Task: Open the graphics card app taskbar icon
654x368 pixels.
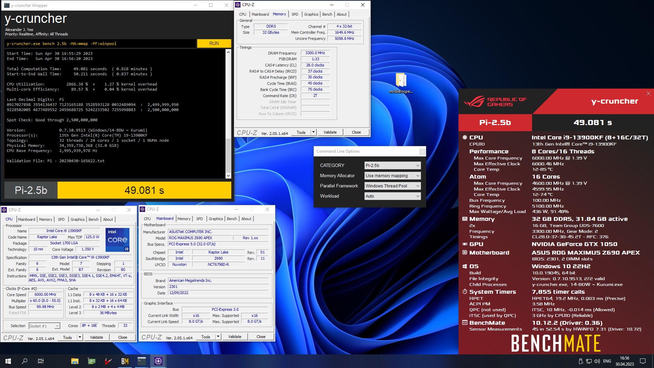Action: (92, 361)
